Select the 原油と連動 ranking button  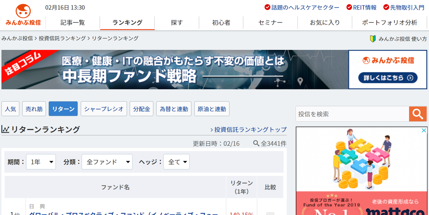point(212,109)
